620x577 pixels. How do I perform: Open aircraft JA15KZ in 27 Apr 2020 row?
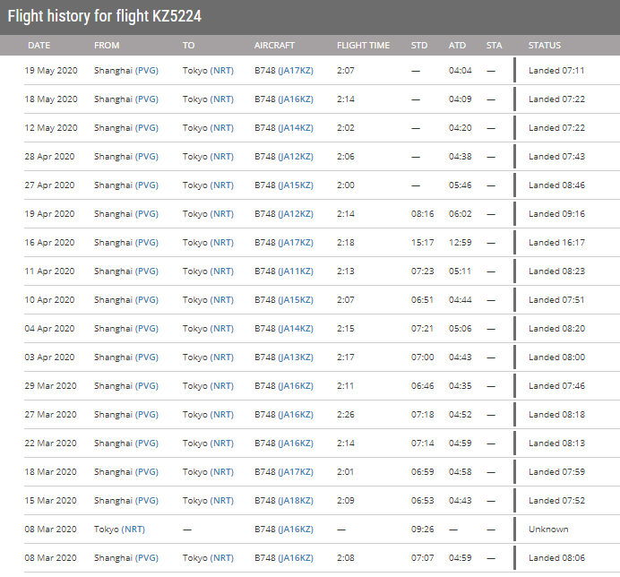[x=296, y=185]
